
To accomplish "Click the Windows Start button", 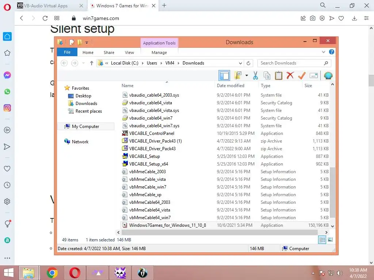I will [9, 273].
